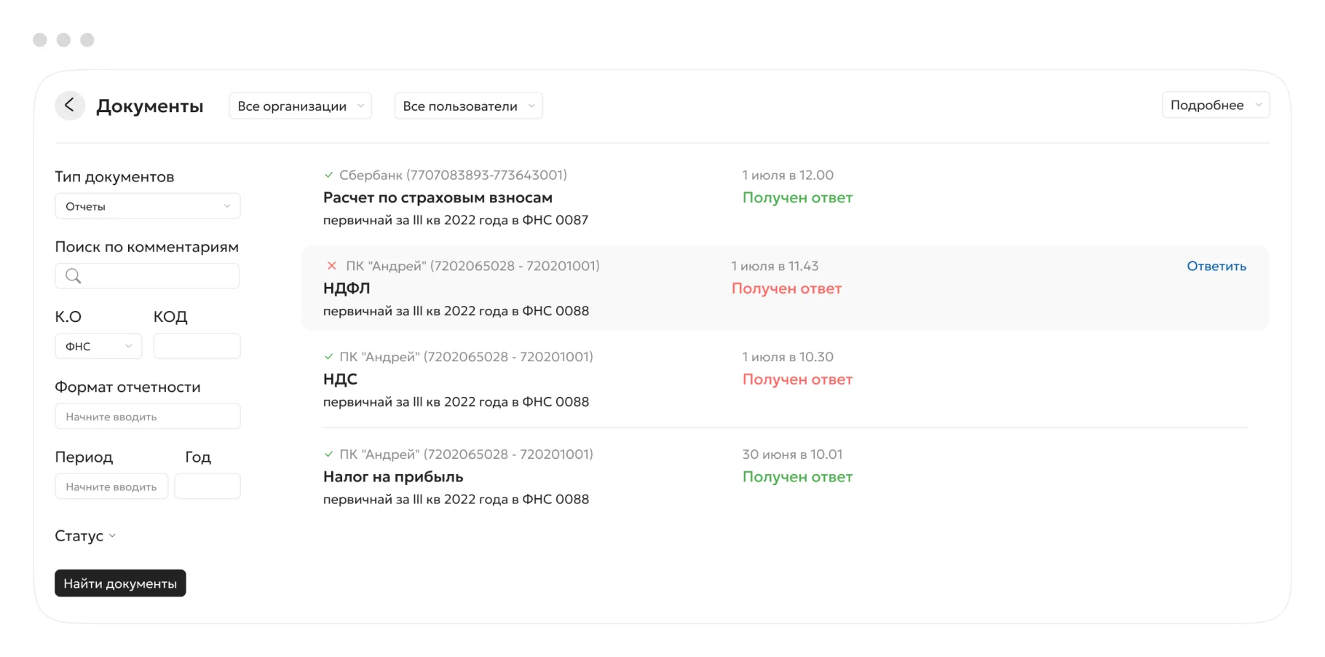Click the red cross icon beside НДФЛ entry

click(x=332, y=266)
